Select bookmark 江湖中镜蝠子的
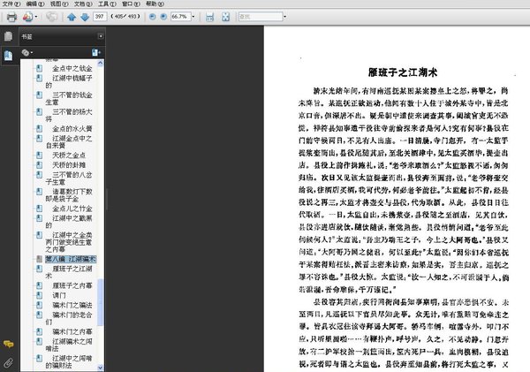530x372 pixels. (69, 81)
